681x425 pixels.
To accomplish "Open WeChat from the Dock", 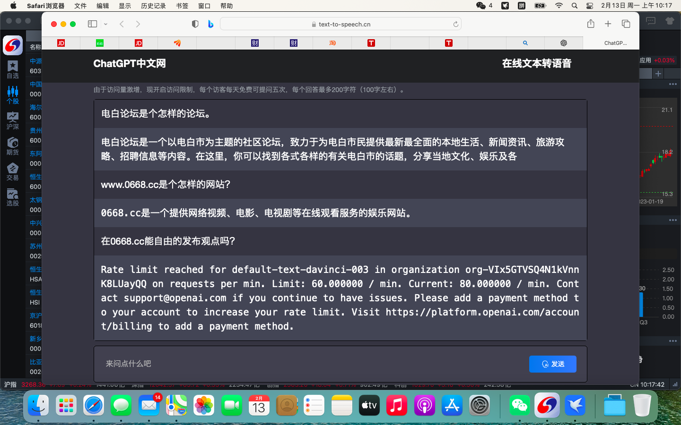I will [519, 405].
